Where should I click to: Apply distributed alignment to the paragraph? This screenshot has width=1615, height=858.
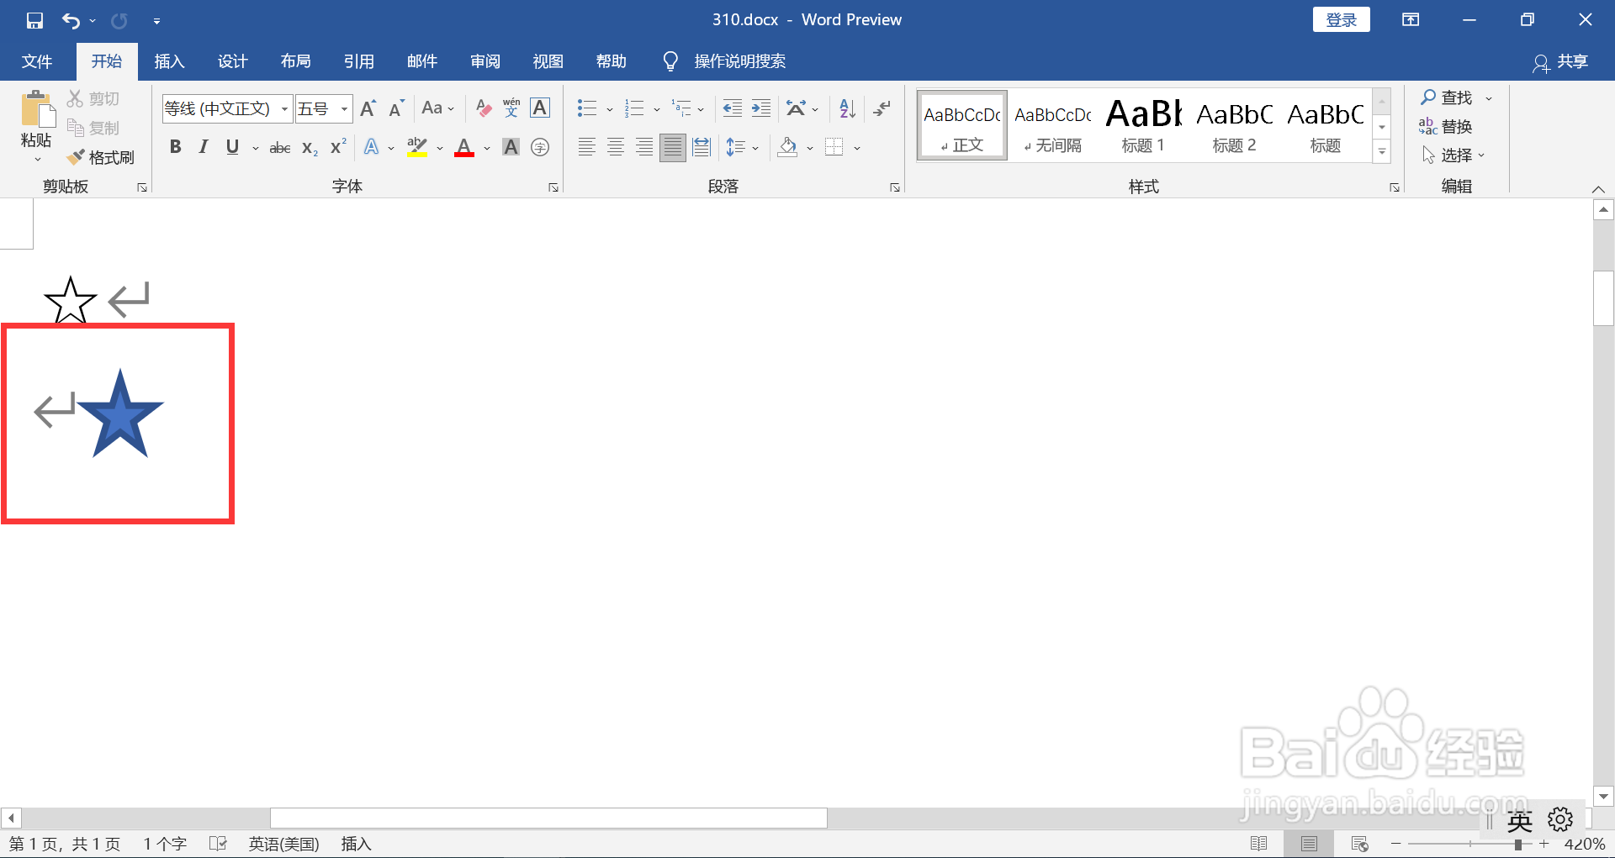702,148
